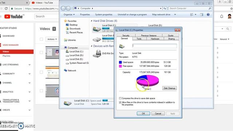Click the Explorer search magnifier icon
233x131 pixels.
point(210,8)
